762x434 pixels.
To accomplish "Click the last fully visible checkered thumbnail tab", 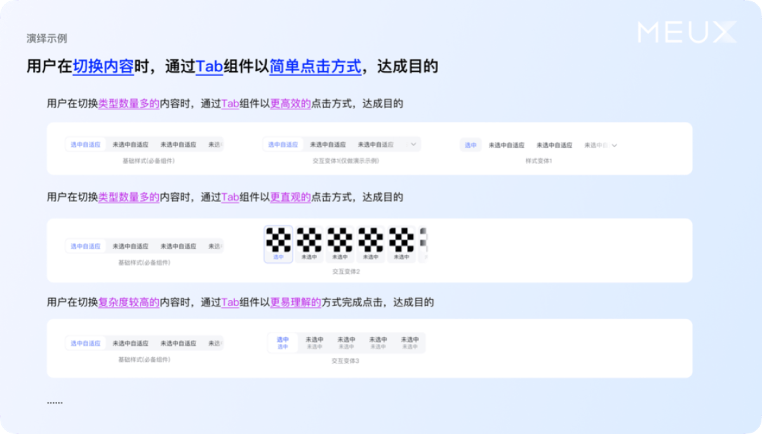I will tap(401, 244).
